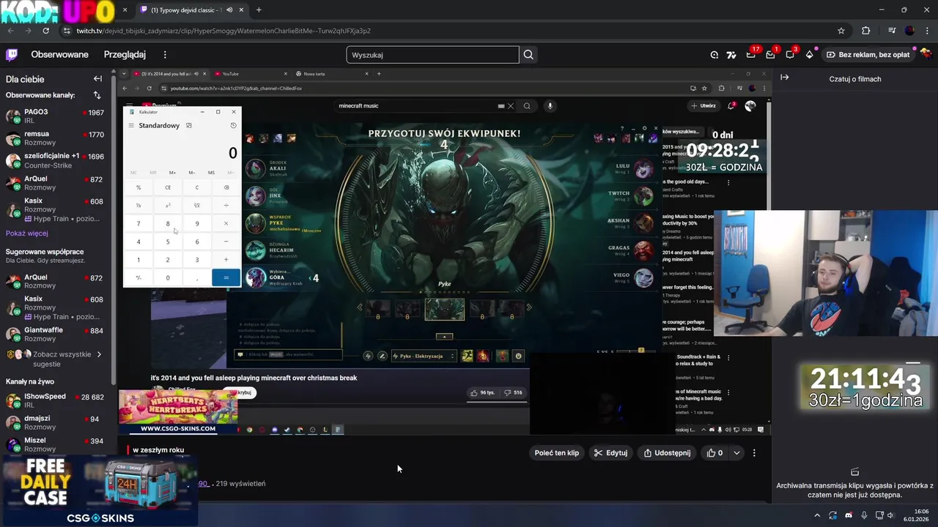Open Kasix under followed channels
This screenshot has height=527, width=938.
[55, 210]
